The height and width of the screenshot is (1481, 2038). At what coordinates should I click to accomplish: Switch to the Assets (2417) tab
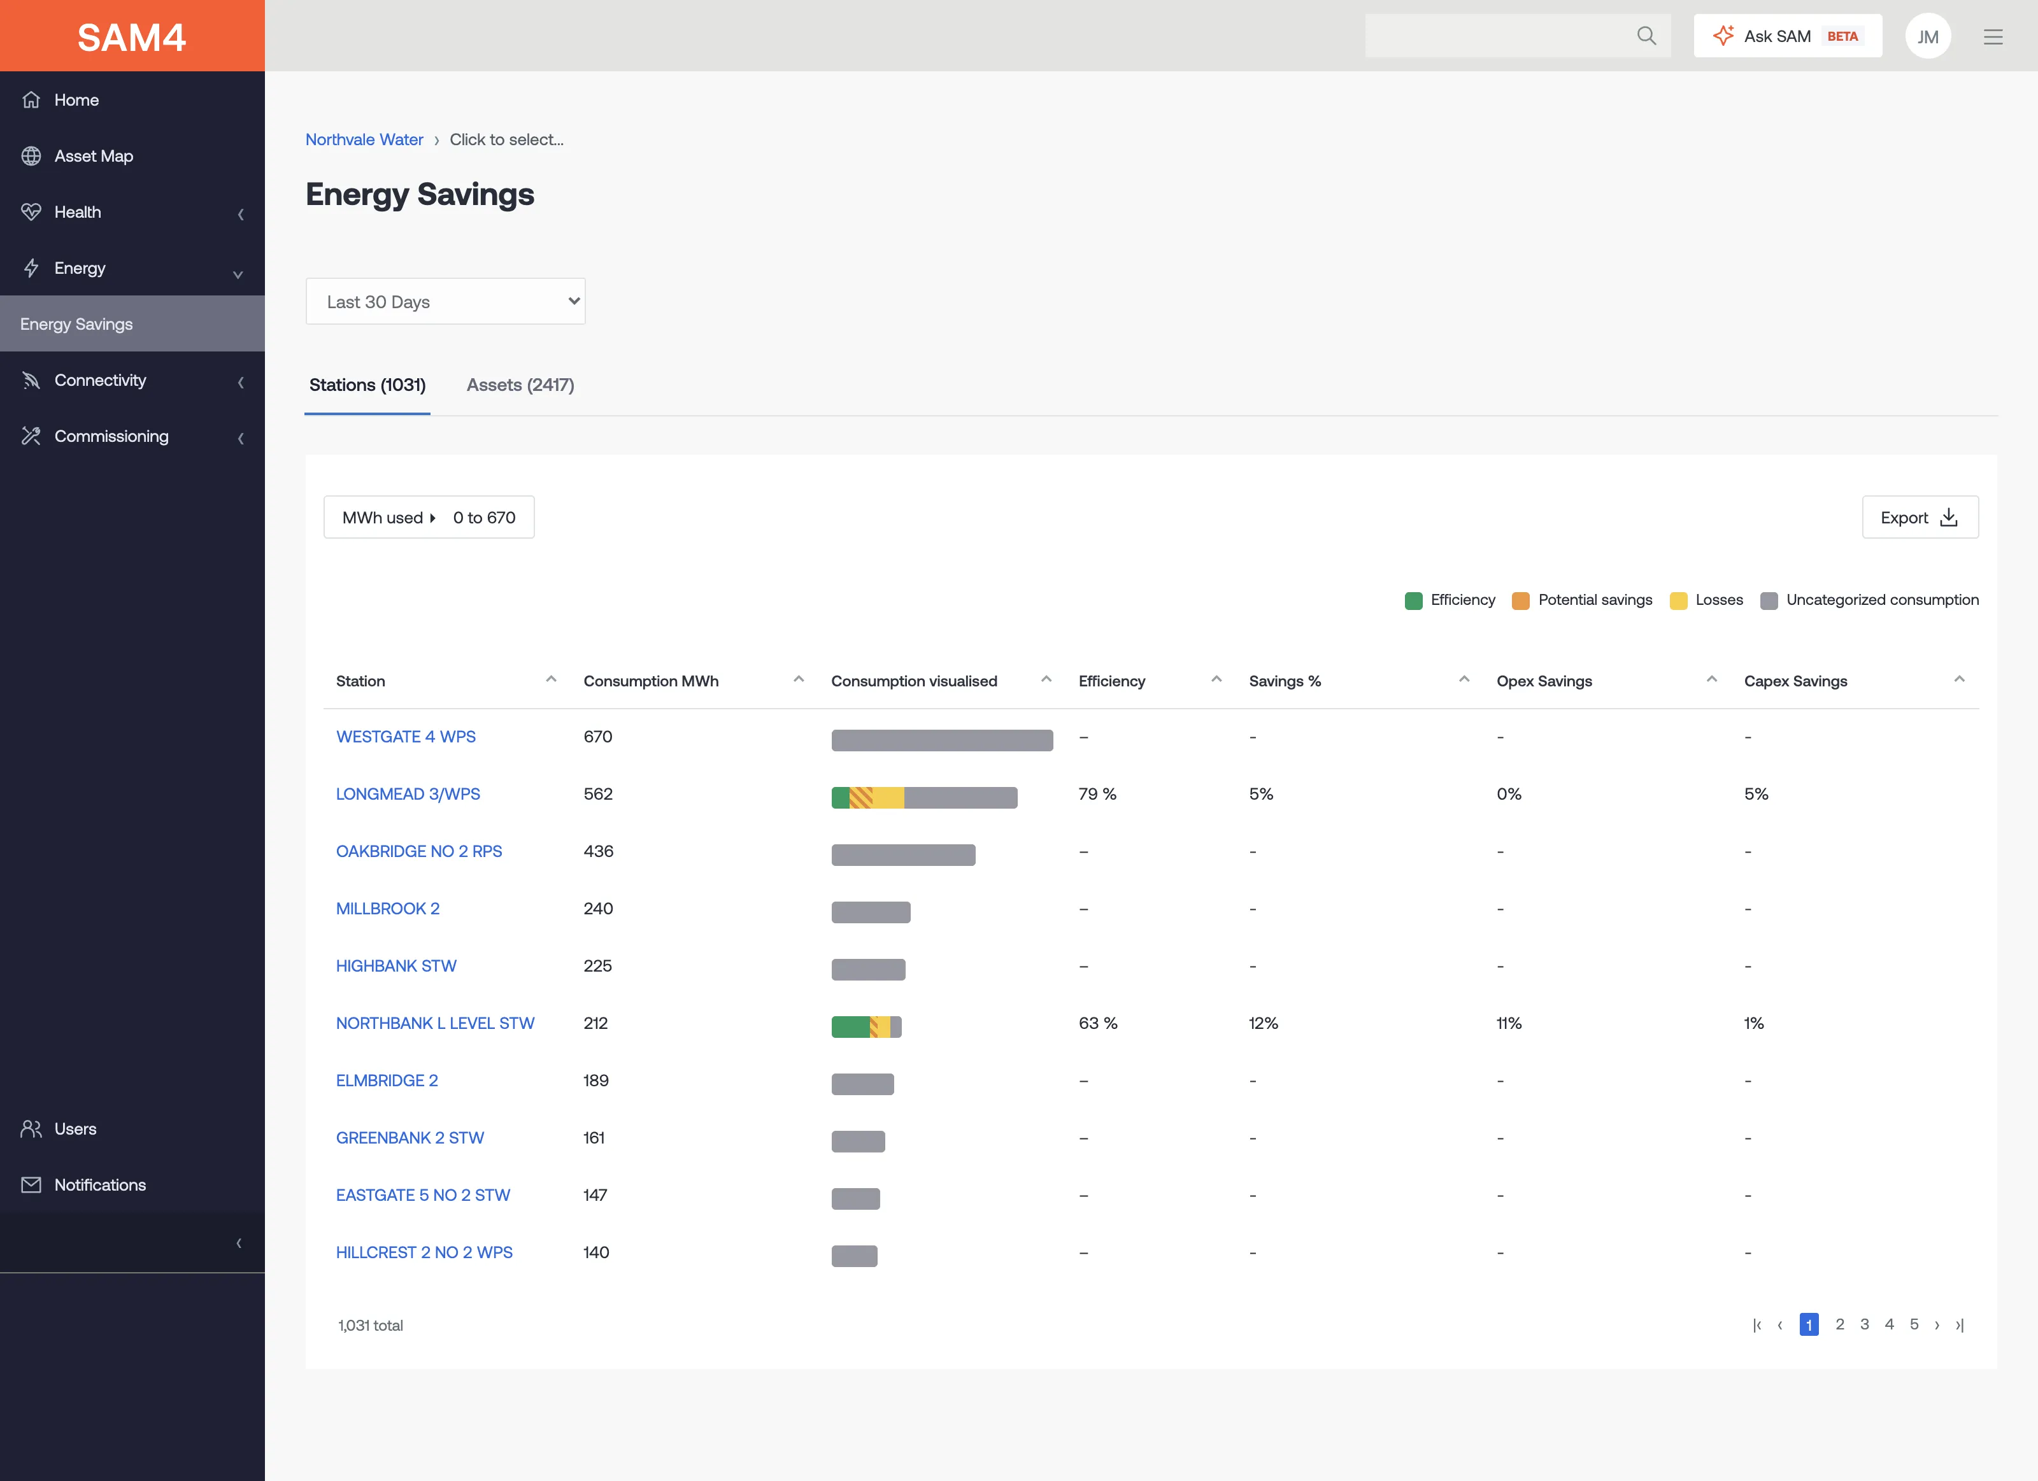point(520,385)
